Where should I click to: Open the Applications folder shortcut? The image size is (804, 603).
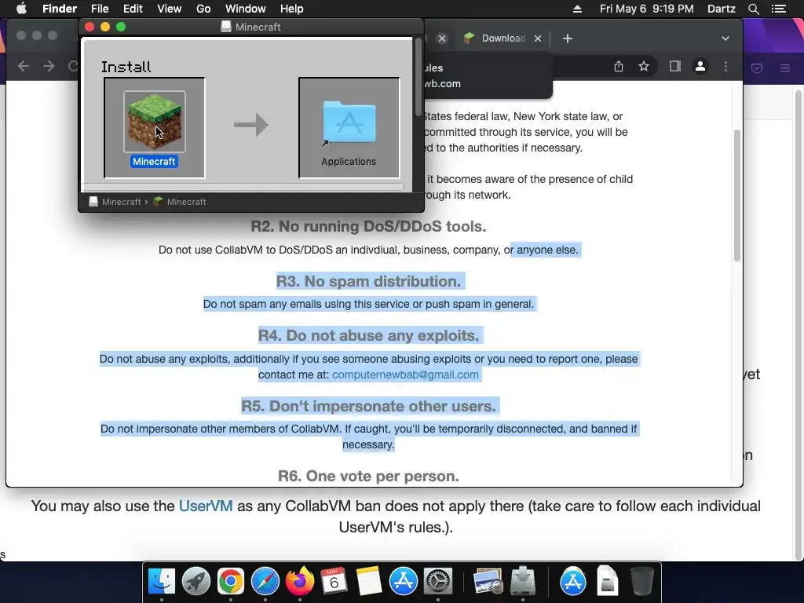click(349, 123)
